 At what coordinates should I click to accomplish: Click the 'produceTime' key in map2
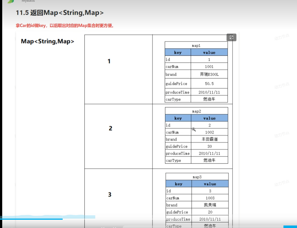[178, 153]
